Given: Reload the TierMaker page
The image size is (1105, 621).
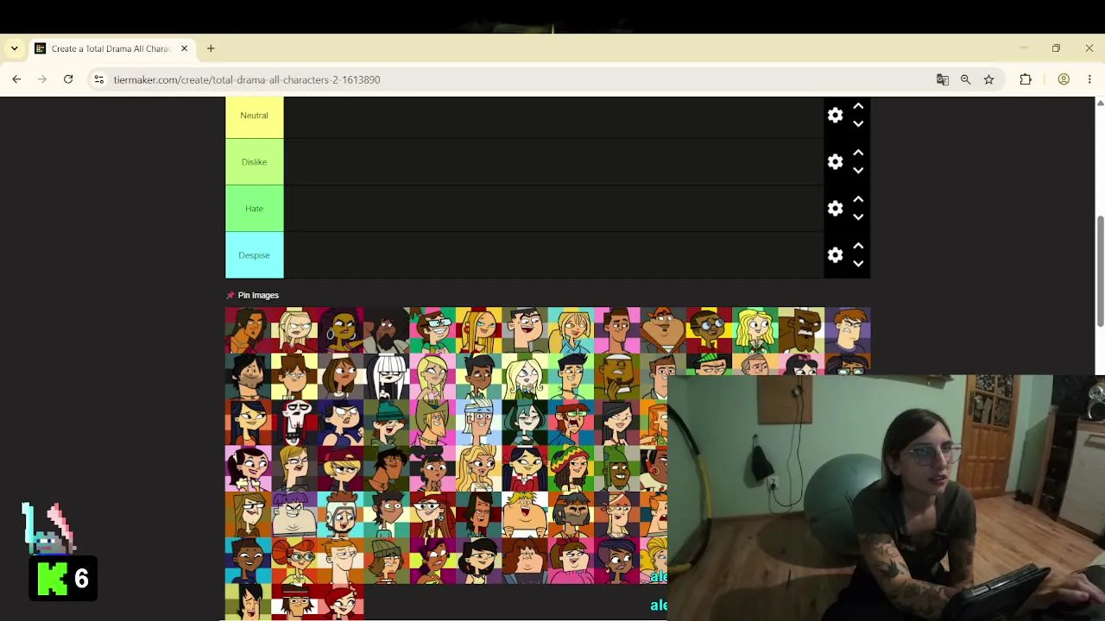Looking at the screenshot, I should (68, 79).
